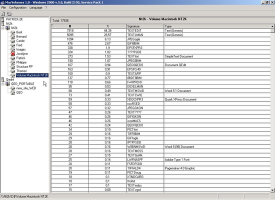Click the Carole volume icon
The width and height of the screenshot is (275, 200).
pyautogui.click(x=12, y=41)
